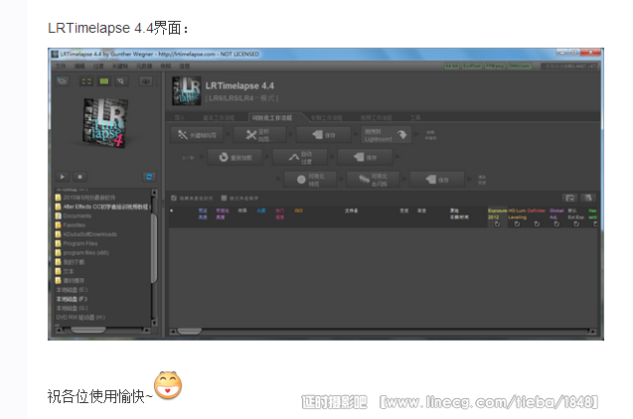Click the FFMpeg status indicator
Screen dimensions: 633x419
495,66
